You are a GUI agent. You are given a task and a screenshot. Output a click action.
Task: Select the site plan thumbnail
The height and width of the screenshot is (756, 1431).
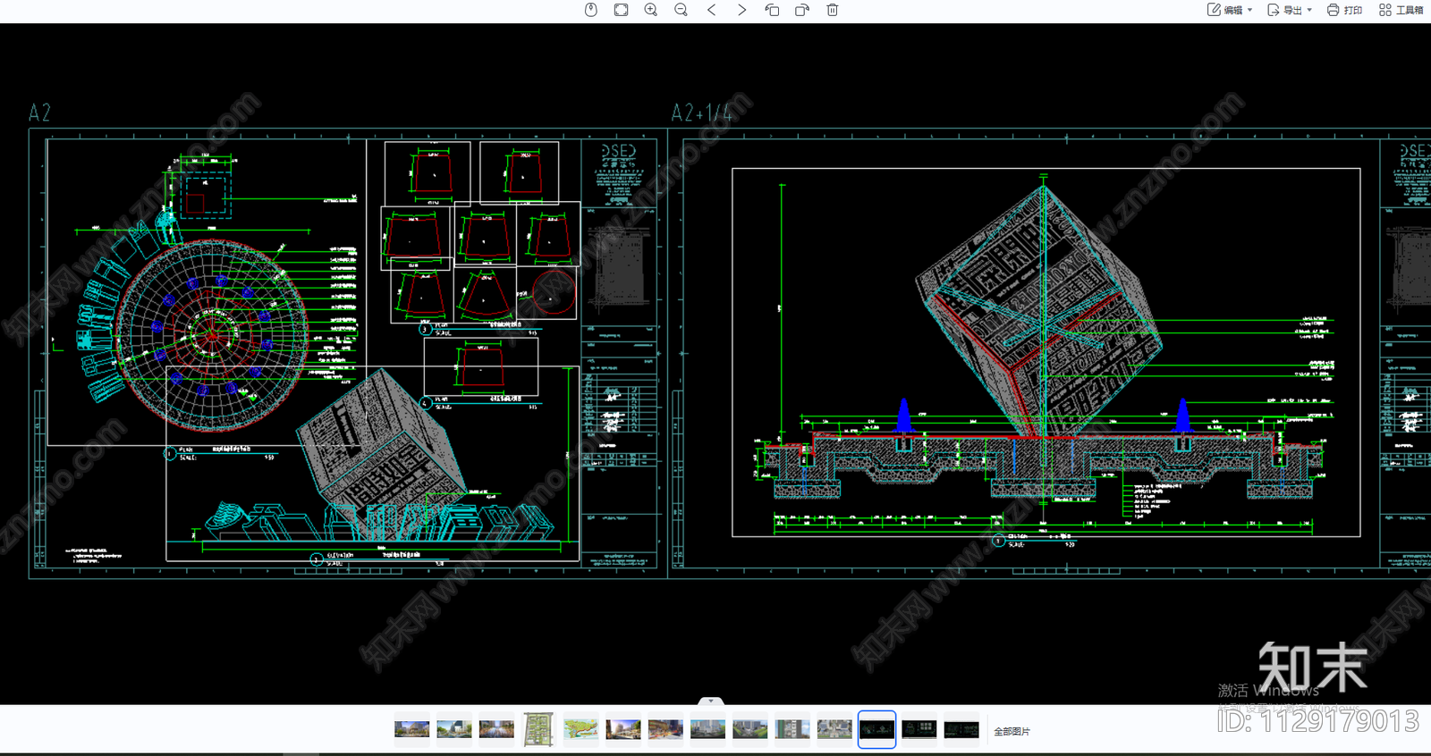coord(538,730)
